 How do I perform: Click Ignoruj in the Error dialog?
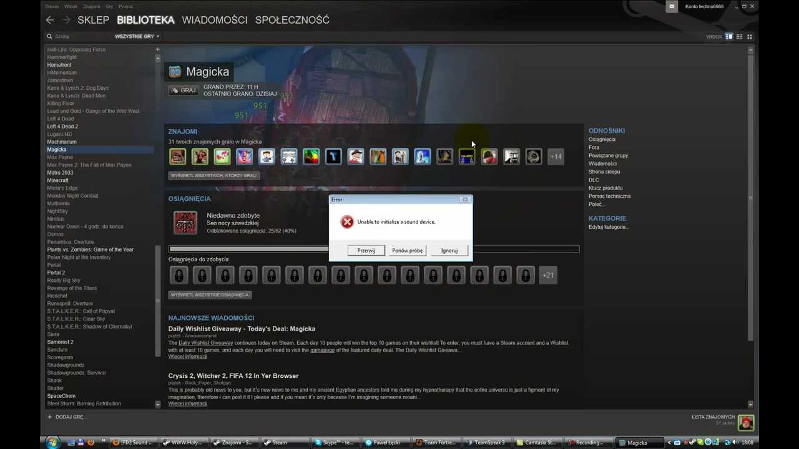pos(449,251)
